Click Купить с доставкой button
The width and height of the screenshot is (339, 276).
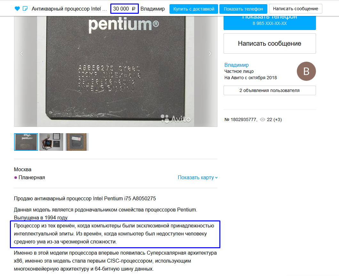[x=194, y=9]
